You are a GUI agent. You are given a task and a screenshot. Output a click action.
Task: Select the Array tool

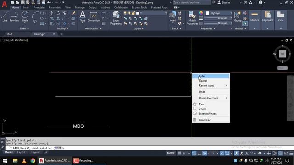coord(64,23)
